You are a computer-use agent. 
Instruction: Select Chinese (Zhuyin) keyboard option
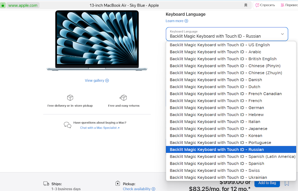tap(231, 73)
